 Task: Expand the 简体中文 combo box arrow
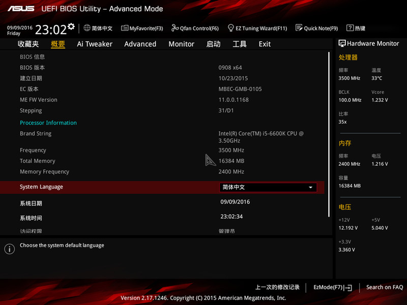coord(310,187)
